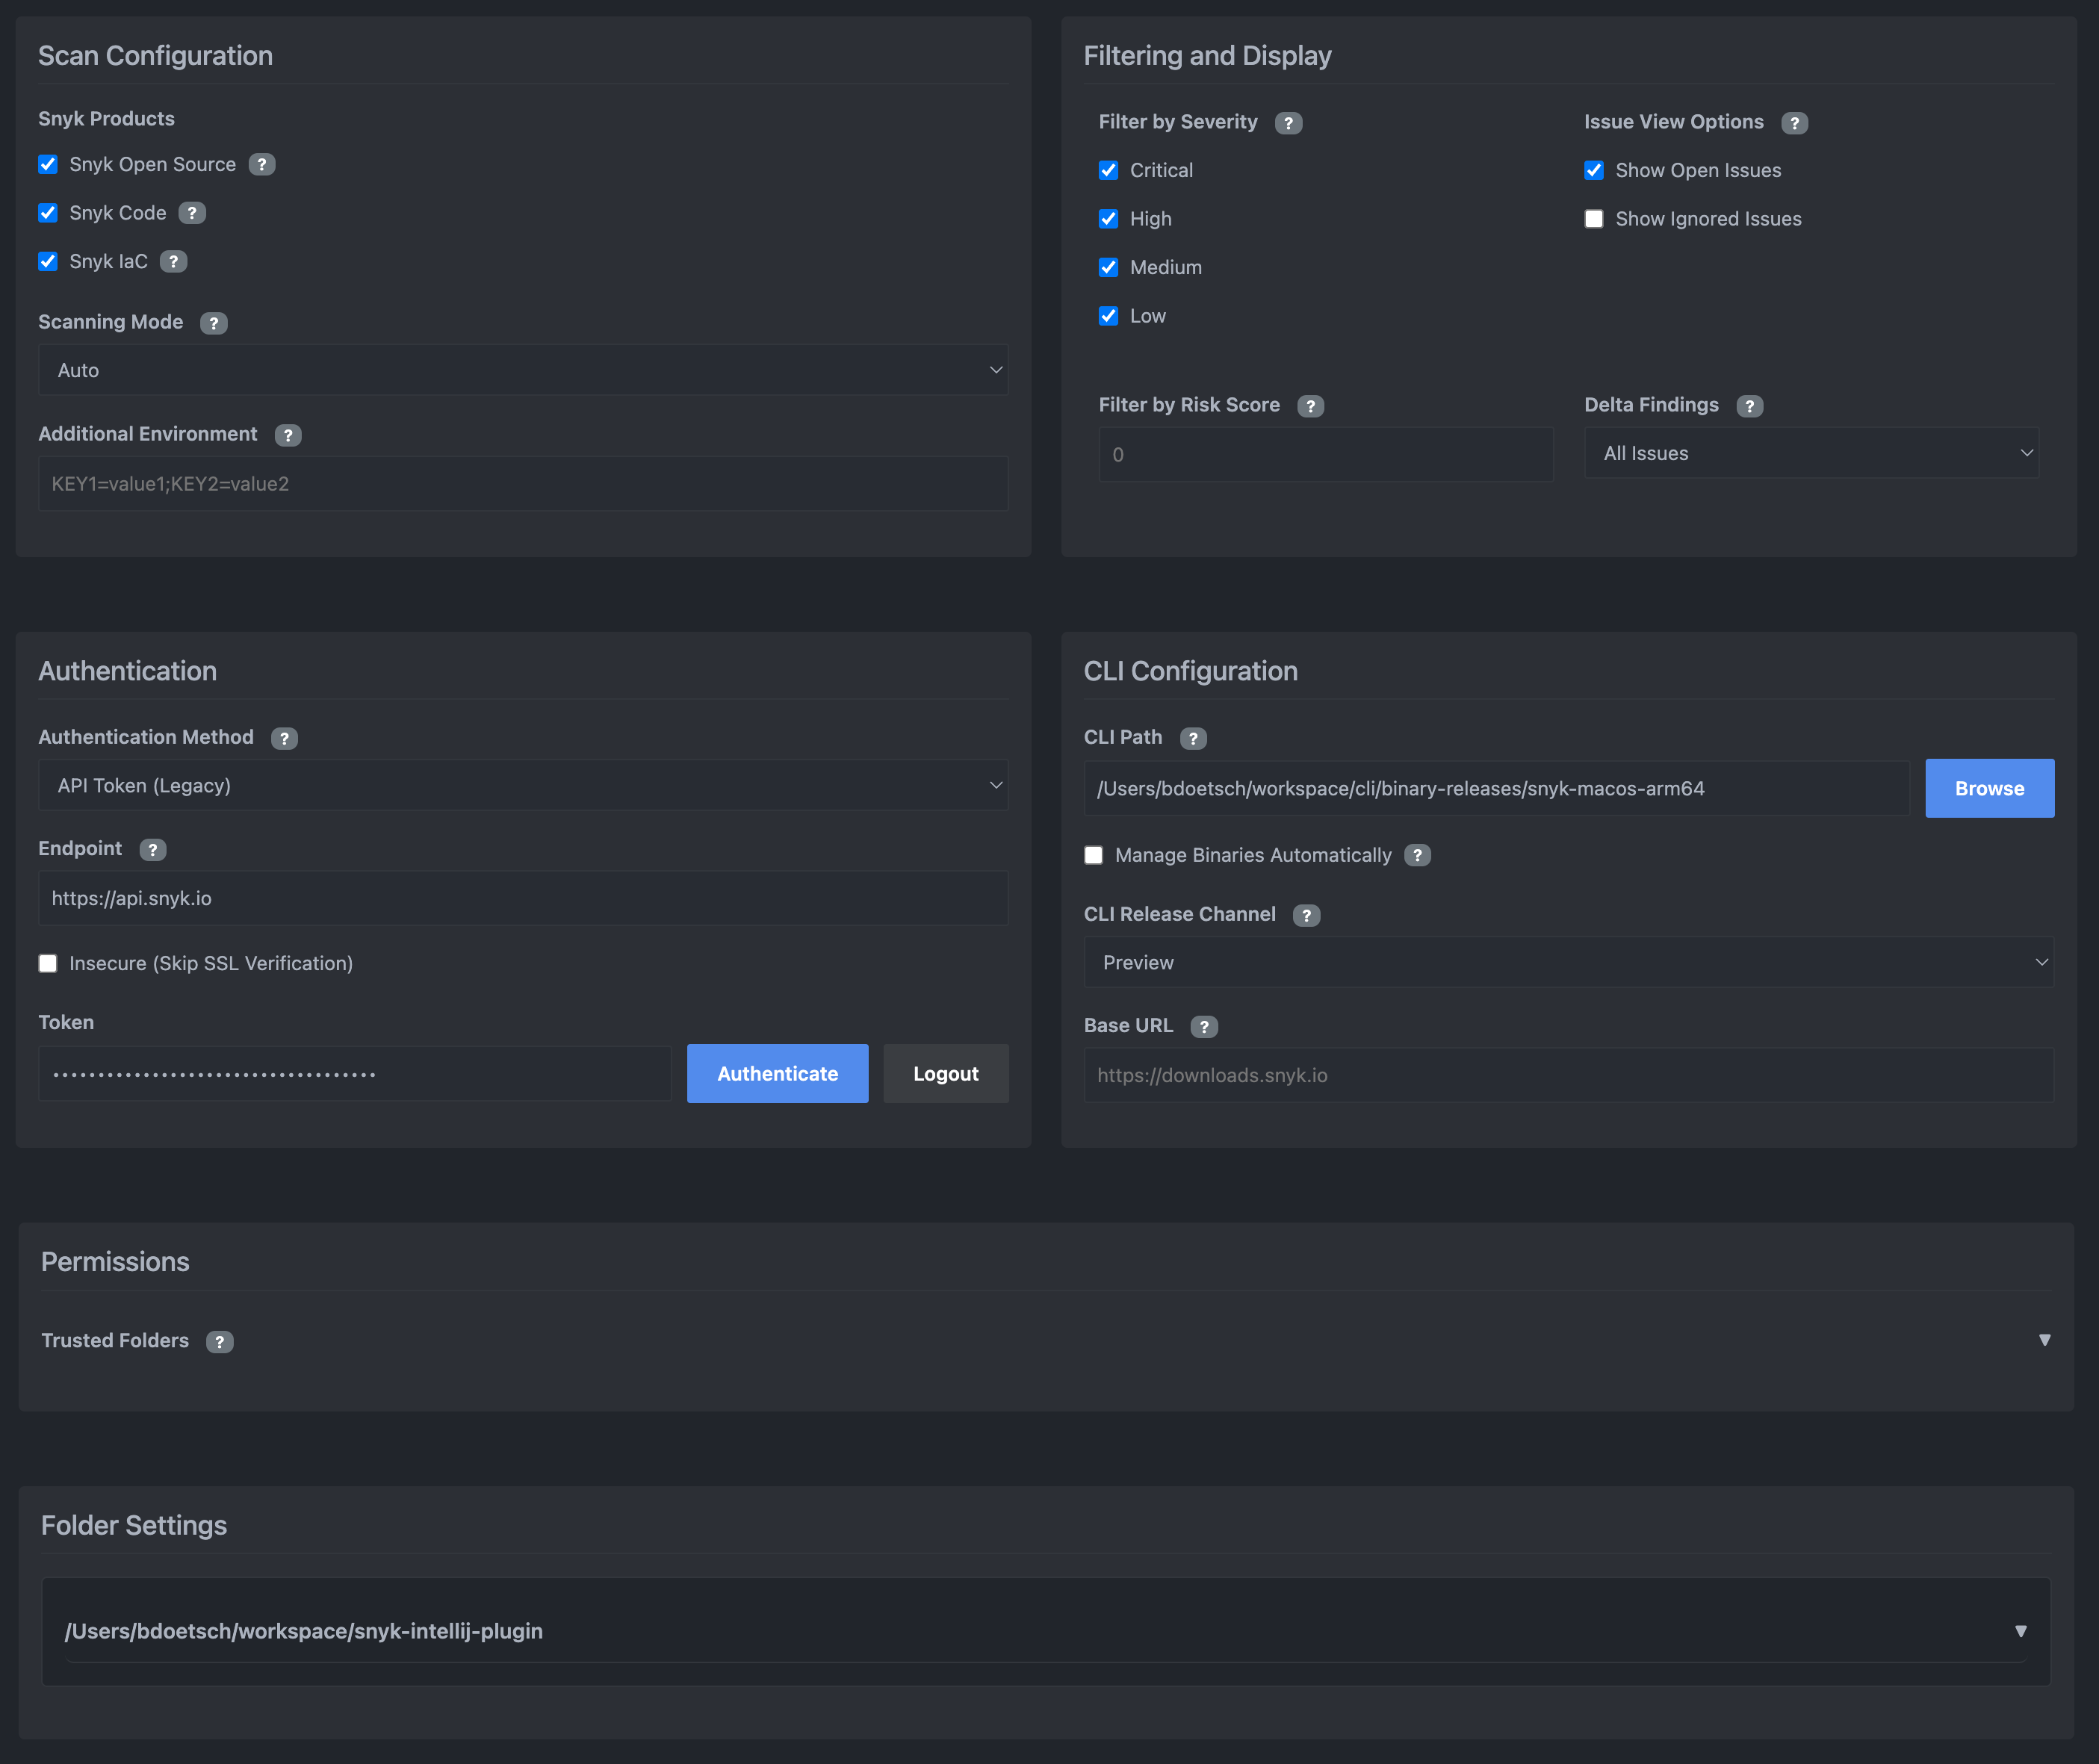Enable Show Ignored Issues checkbox
This screenshot has width=2099, height=1764.
[1594, 219]
